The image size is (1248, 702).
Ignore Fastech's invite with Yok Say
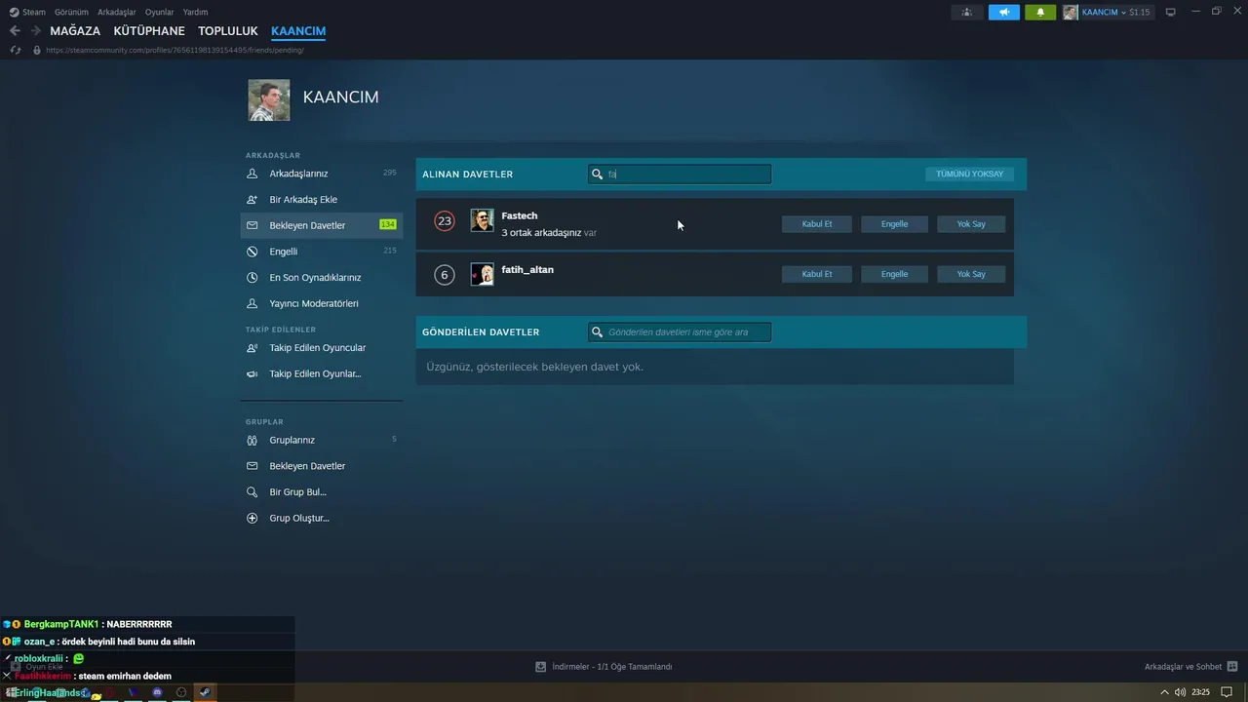tap(971, 224)
